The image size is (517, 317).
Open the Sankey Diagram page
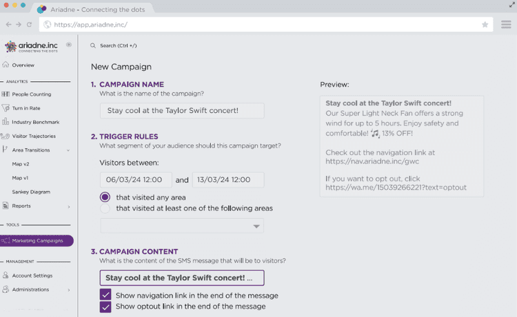tap(31, 192)
